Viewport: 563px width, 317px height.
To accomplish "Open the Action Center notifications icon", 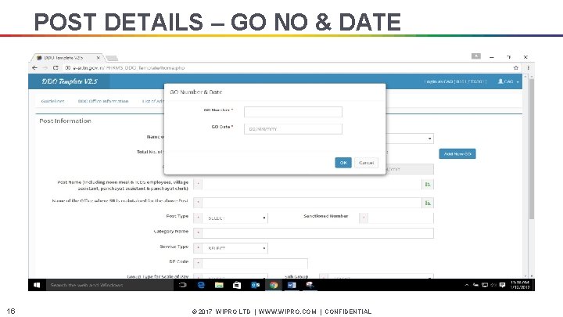I will (502, 285).
